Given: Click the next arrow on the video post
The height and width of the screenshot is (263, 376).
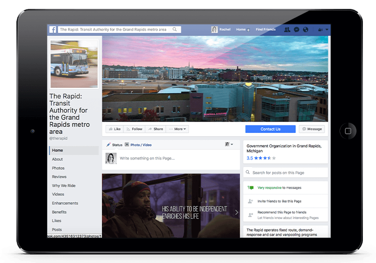Looking at the screenshot, I should pos(236,212).
